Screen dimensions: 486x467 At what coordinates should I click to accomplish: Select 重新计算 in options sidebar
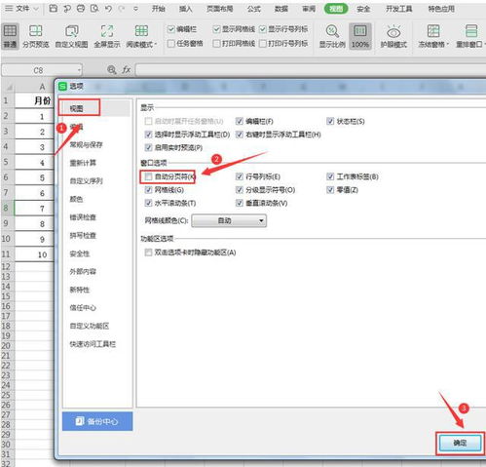click(83, 163)
